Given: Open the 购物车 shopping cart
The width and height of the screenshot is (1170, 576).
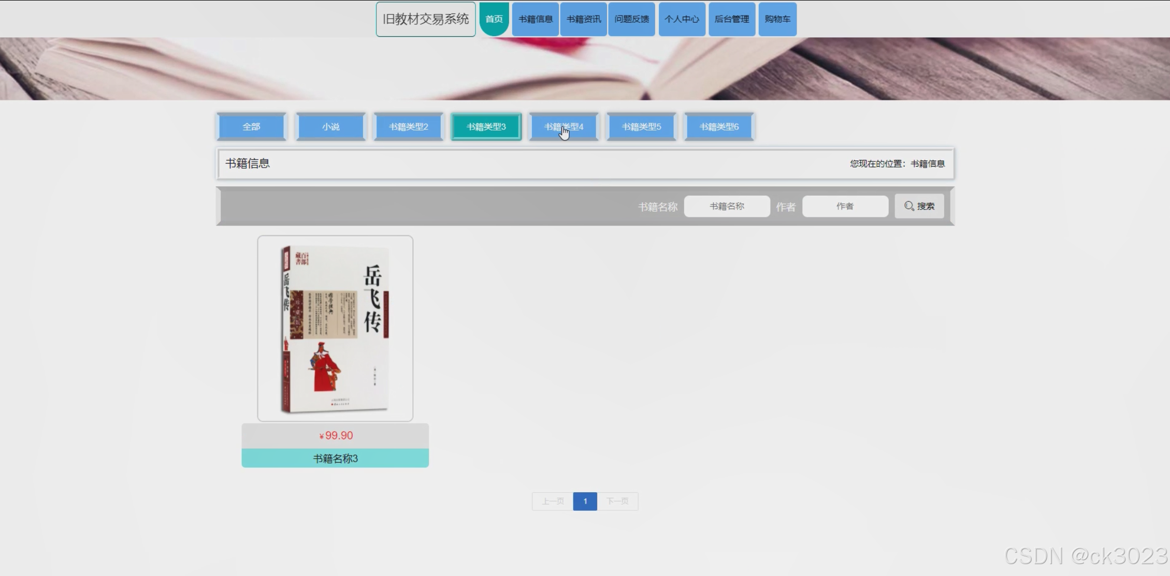Looking at the screenshot, I should 777,19.
